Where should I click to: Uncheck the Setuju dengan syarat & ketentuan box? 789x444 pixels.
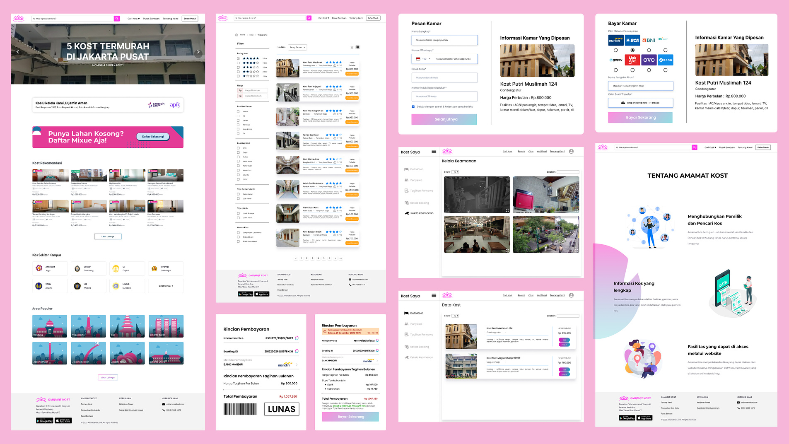[x=413, y=107]
